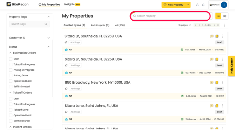Open the Help Center side tab

231,66
